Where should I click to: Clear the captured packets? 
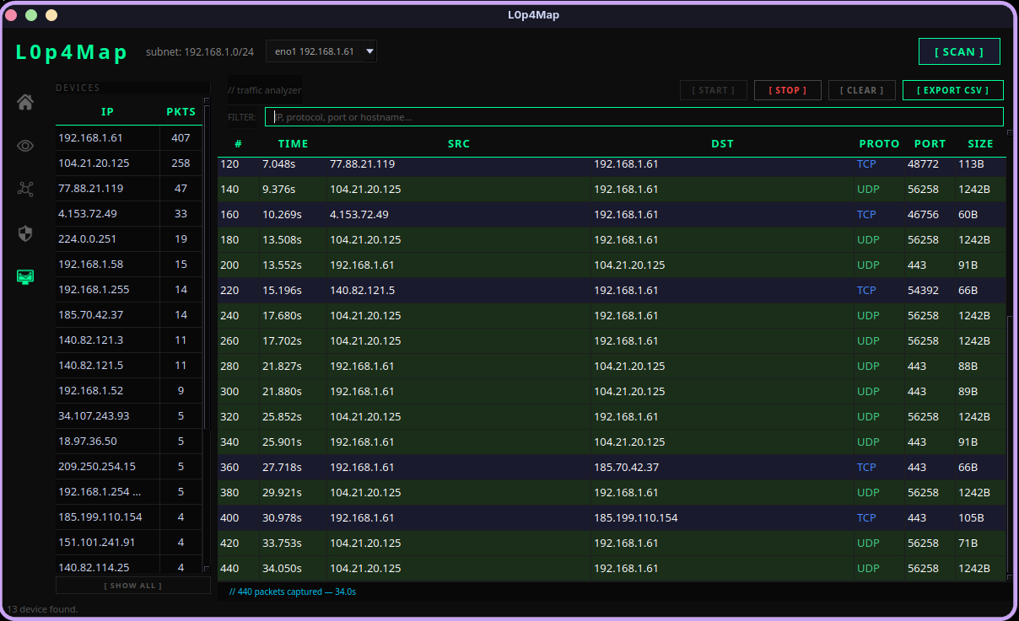tap(862, 90)
